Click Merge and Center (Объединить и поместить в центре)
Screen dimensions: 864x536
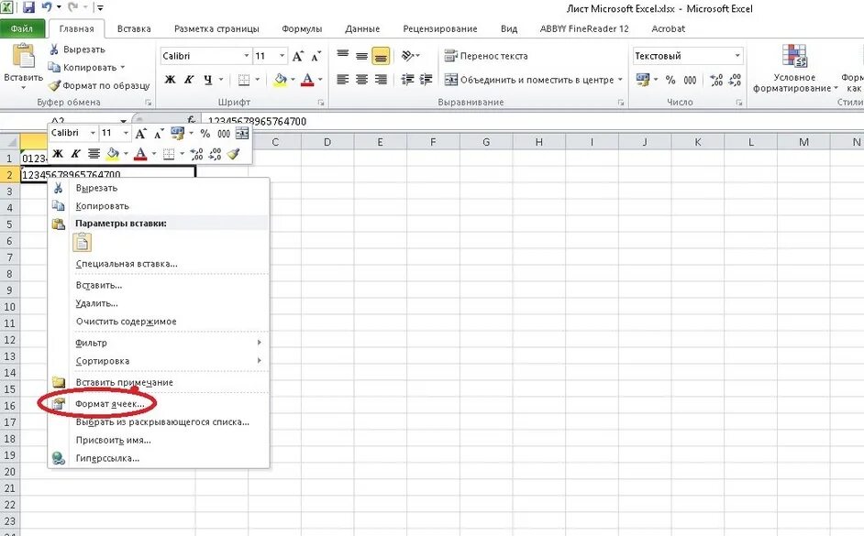tap(529, 80)
